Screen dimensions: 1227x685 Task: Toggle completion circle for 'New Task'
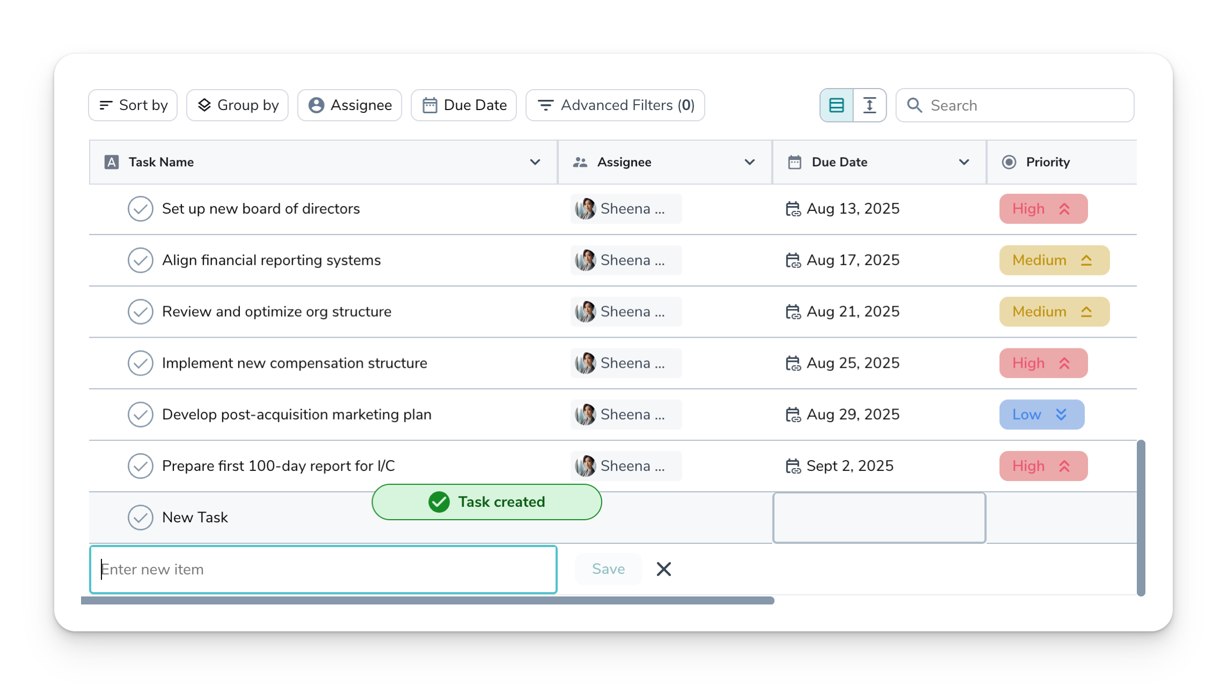pos(141,518)
